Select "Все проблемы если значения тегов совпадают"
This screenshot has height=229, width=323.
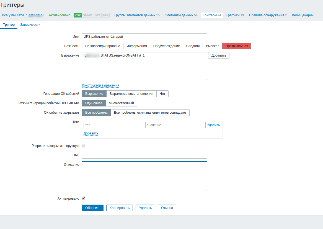pos(151,112)
